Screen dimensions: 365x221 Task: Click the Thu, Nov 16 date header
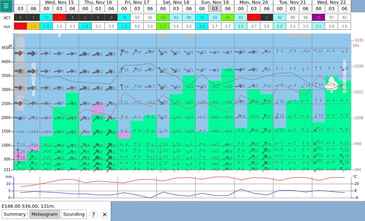coord(98,2)
